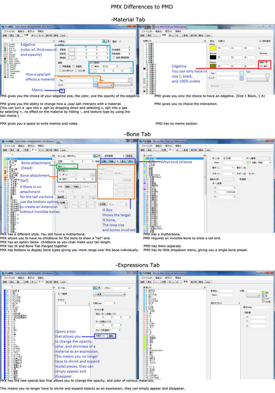
Task: Click 回転+ button beside 付与 in PMX bone panel
Action: (x=68, y=187)
